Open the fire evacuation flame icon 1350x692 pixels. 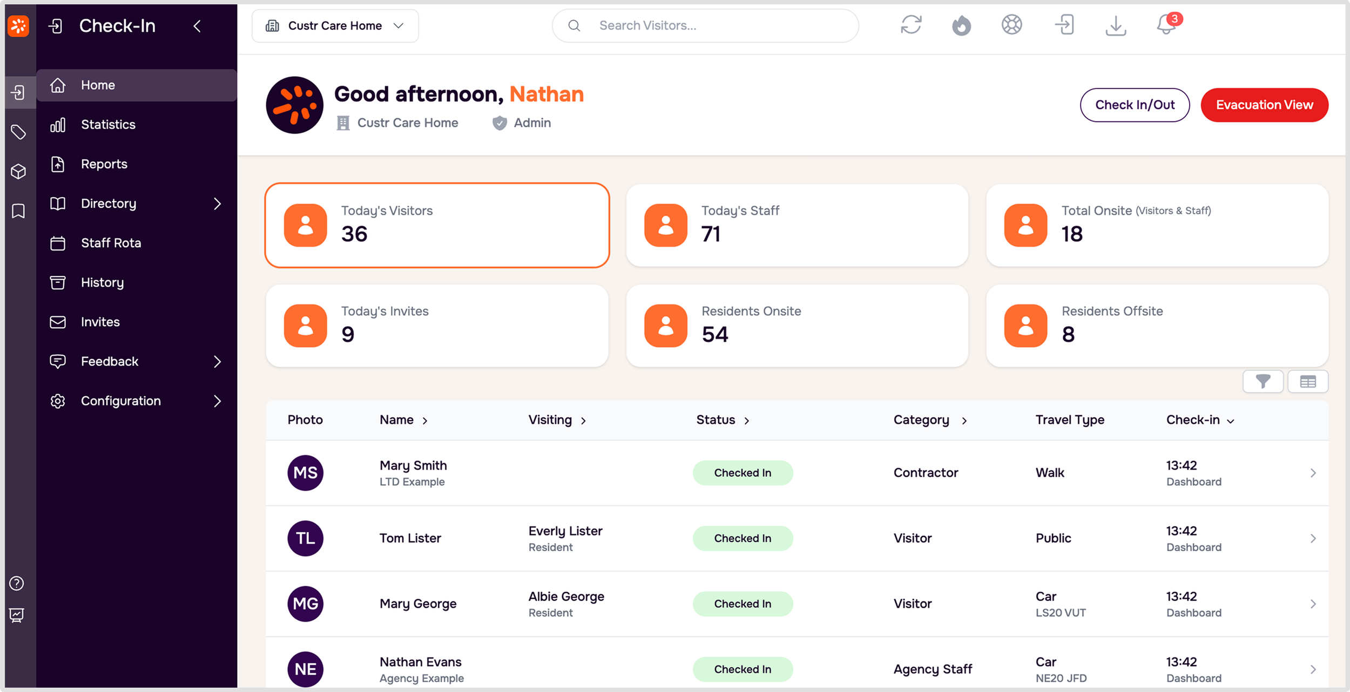tap(961, 25)
